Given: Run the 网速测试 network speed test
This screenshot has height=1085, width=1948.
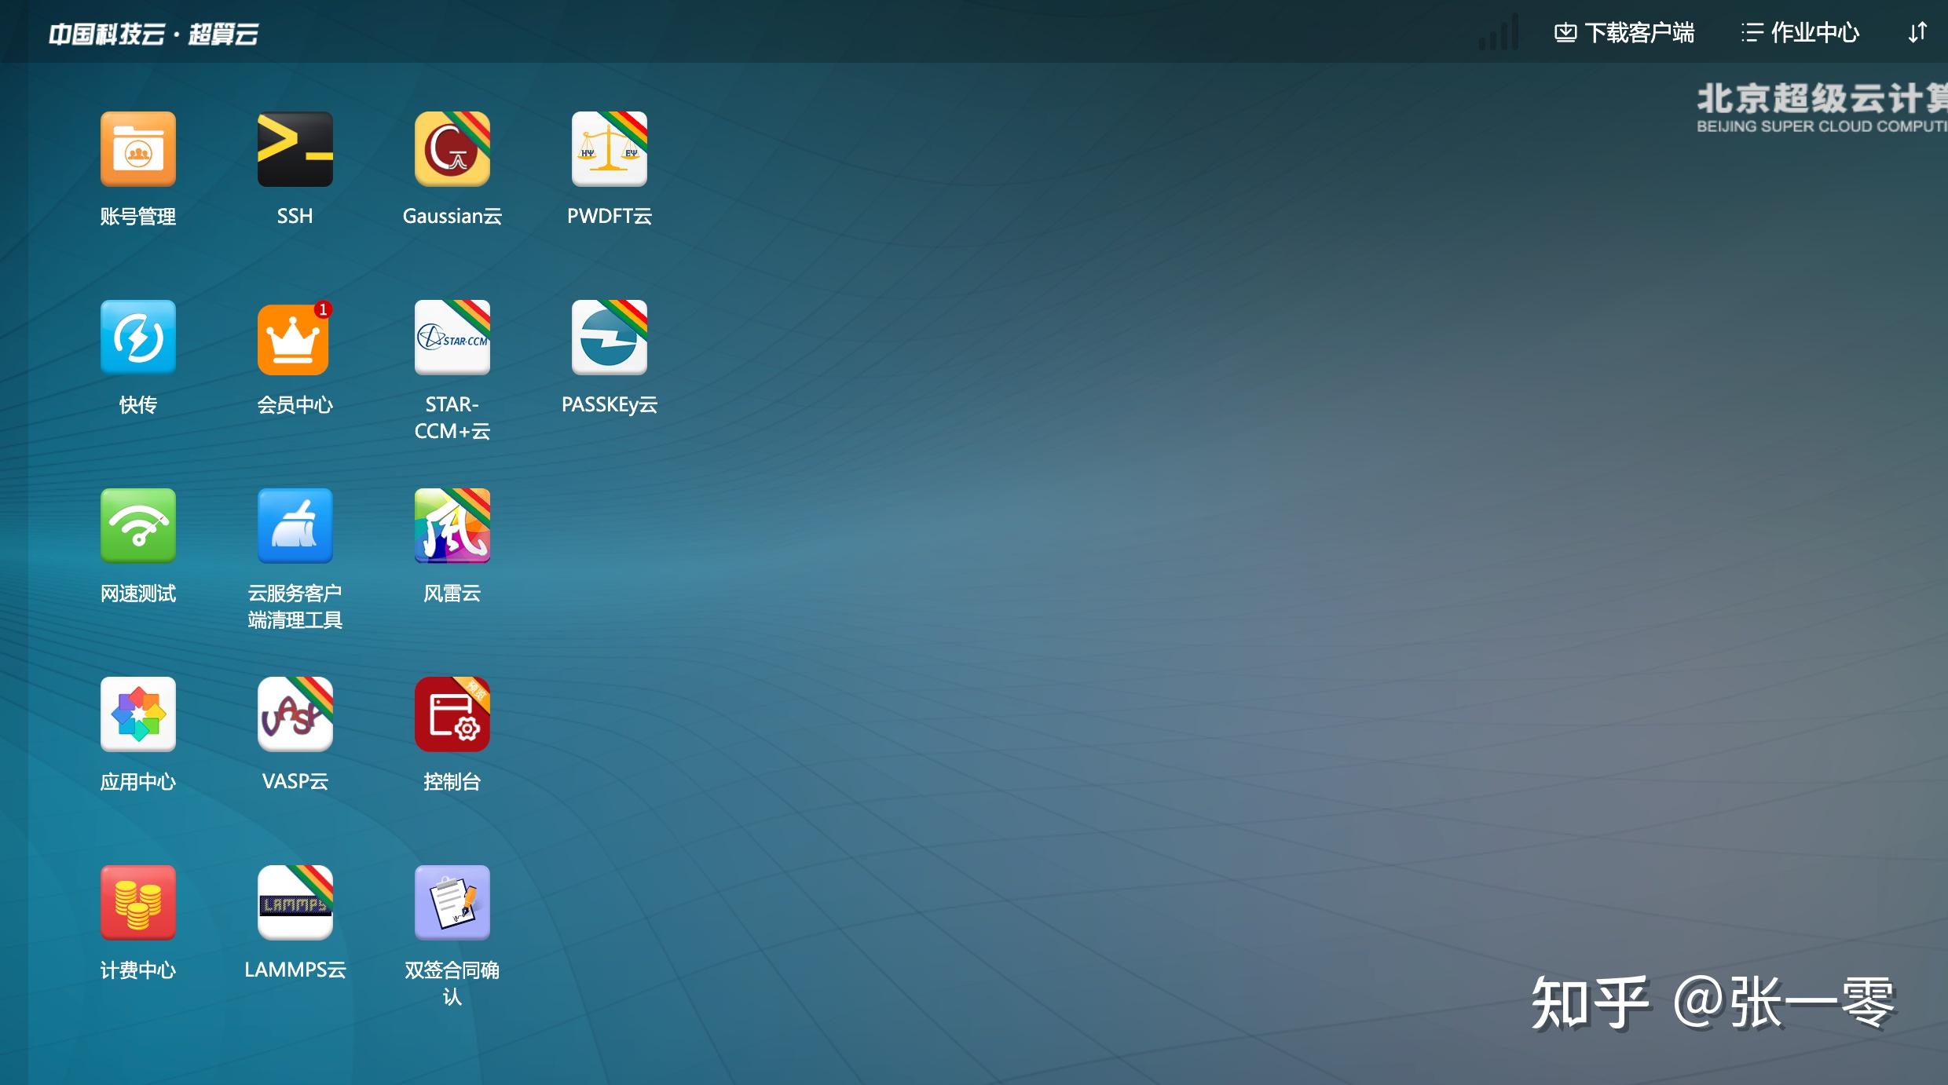Looking at the screenshot, I should tap(137, 526).
